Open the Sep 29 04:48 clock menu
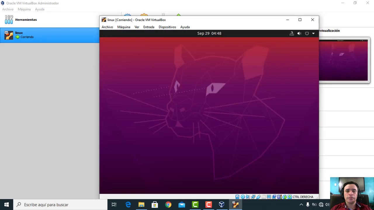The height and width of the screenshot is (210, 374). pos(209,33)
